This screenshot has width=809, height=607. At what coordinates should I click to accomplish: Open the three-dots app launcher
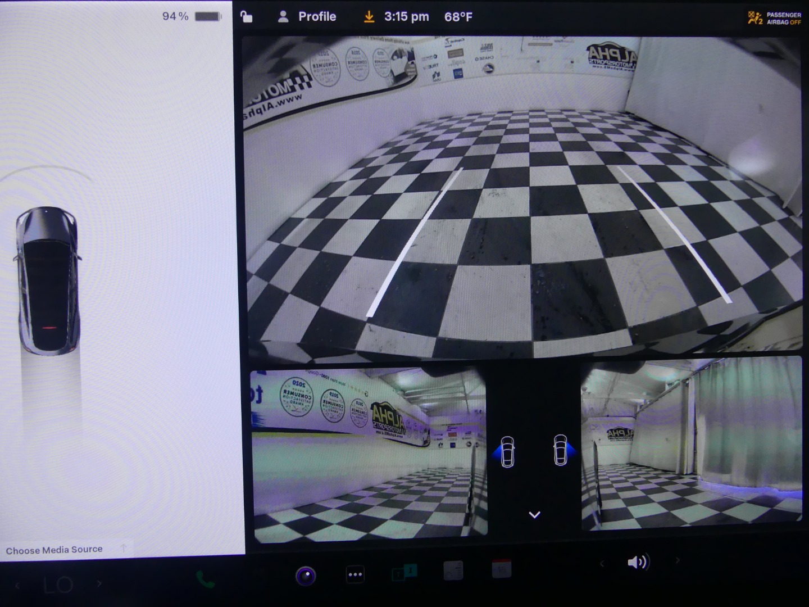(355, 574)
